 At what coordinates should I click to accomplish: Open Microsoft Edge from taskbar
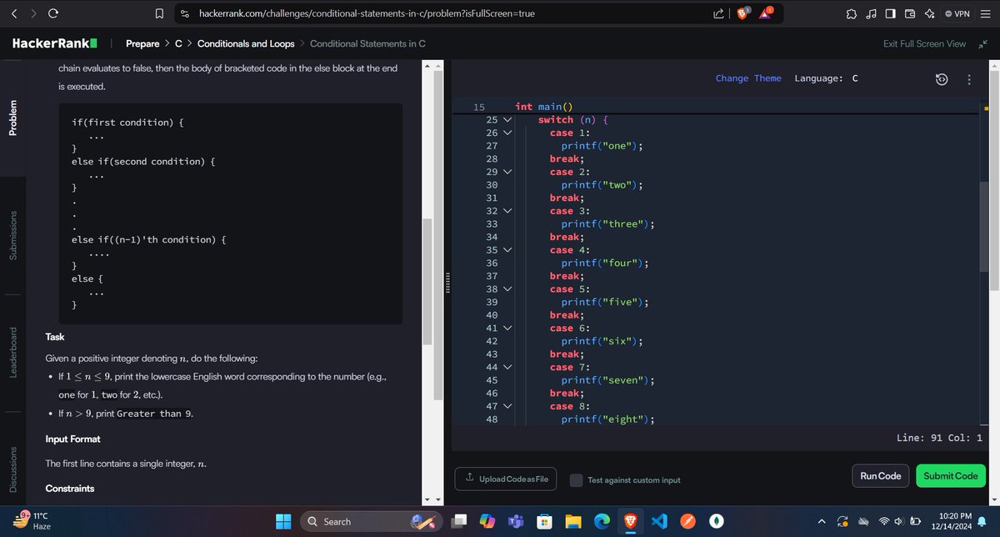(602, 521)
